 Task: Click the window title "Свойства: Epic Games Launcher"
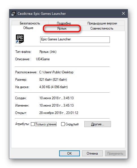pos(42,13)
